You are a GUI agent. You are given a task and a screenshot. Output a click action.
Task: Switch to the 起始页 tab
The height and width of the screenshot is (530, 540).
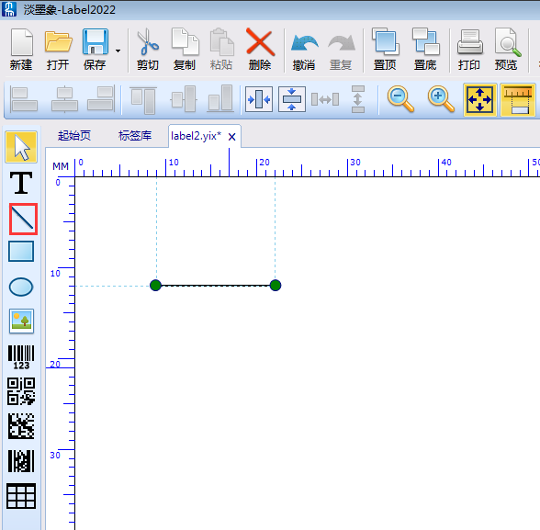coord(74,136)
